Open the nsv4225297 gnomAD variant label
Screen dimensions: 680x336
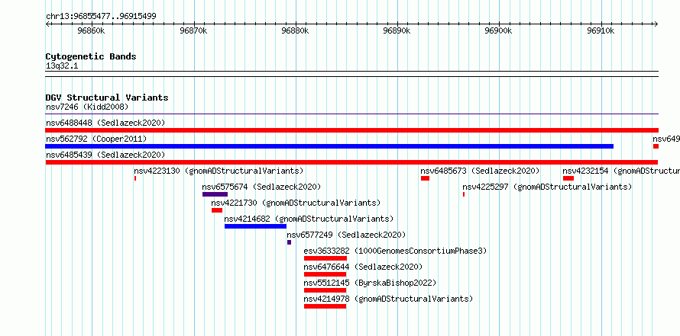coord(547,187)
